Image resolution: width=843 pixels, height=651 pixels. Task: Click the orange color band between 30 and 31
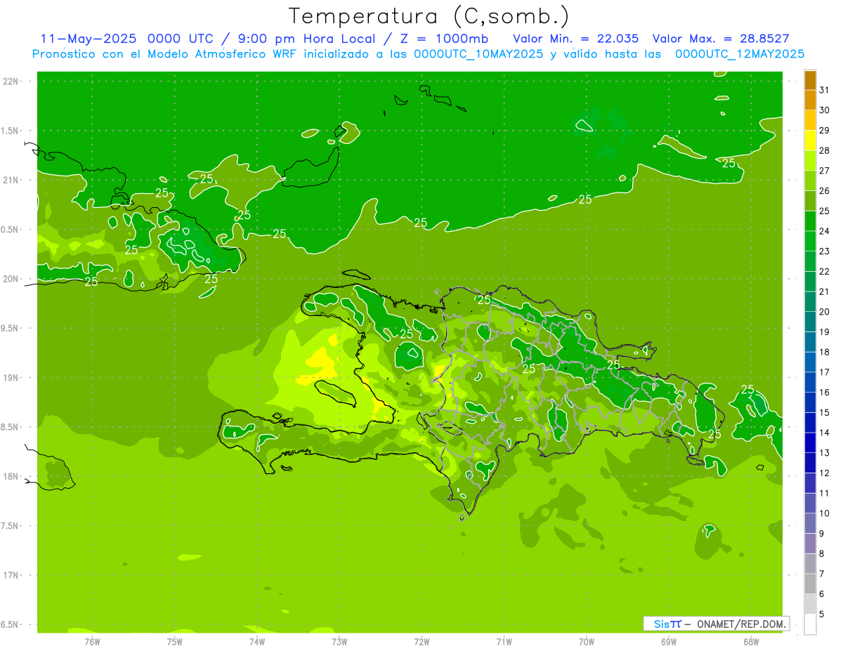(x=810, y=100)
